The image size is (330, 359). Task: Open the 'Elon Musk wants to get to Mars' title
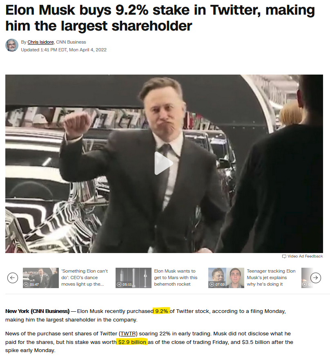(176, 278)
